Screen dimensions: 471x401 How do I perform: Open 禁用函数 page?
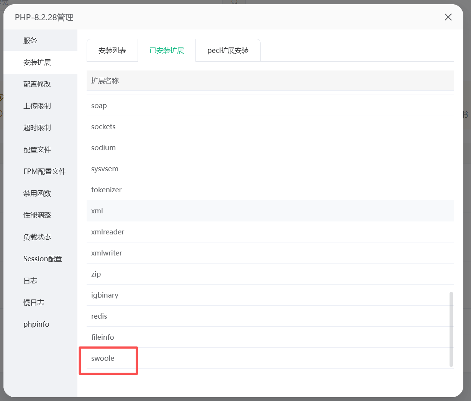(37, 193)
